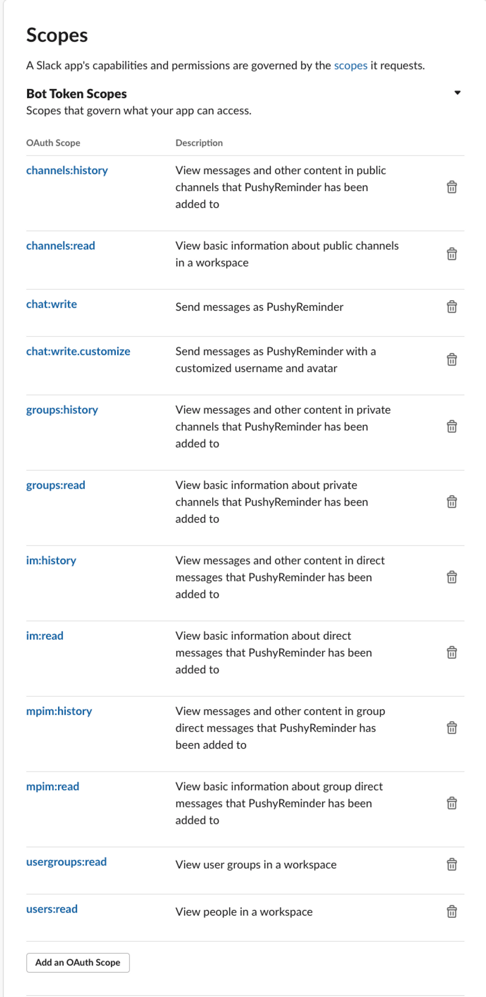Remove the im:read scope
Screen dimensions: 486x997
(452, 653)
